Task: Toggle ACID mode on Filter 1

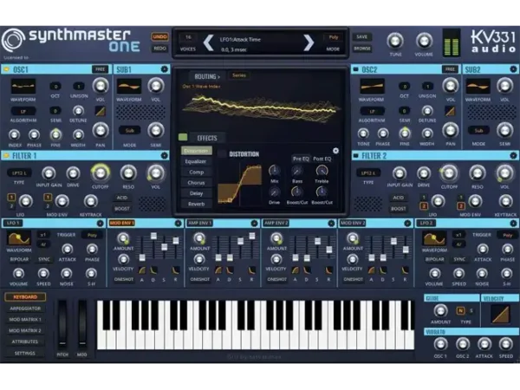Action: click(122, 198)
